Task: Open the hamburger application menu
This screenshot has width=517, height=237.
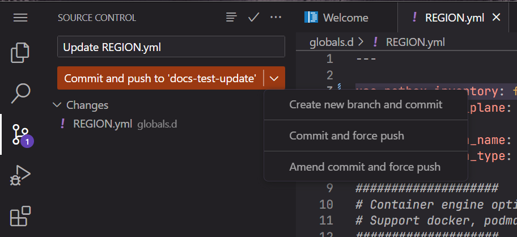Action: click(20, 18)
